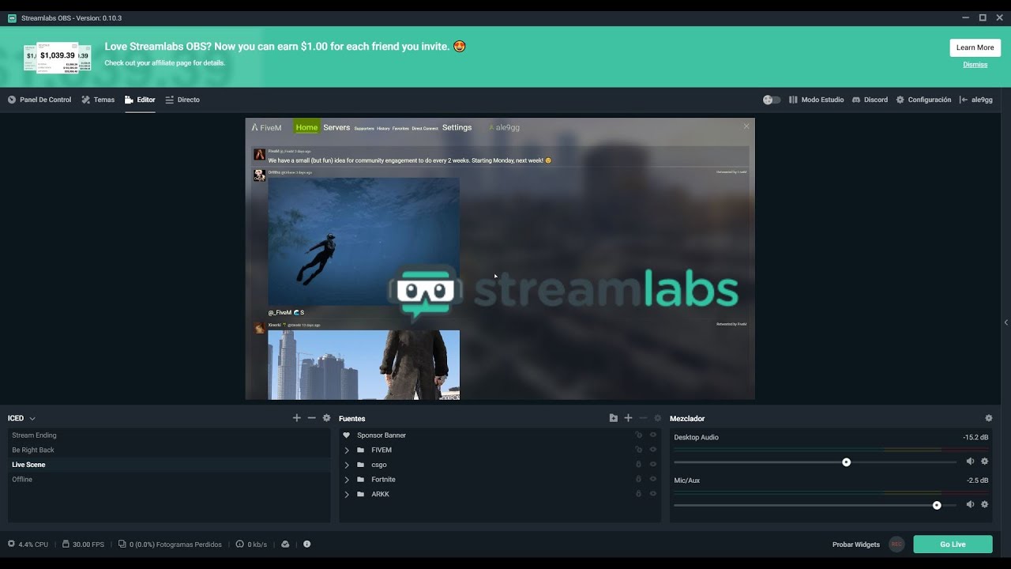
Task: Dismiss the affiliate banner
Action: [x=975, y=65]
